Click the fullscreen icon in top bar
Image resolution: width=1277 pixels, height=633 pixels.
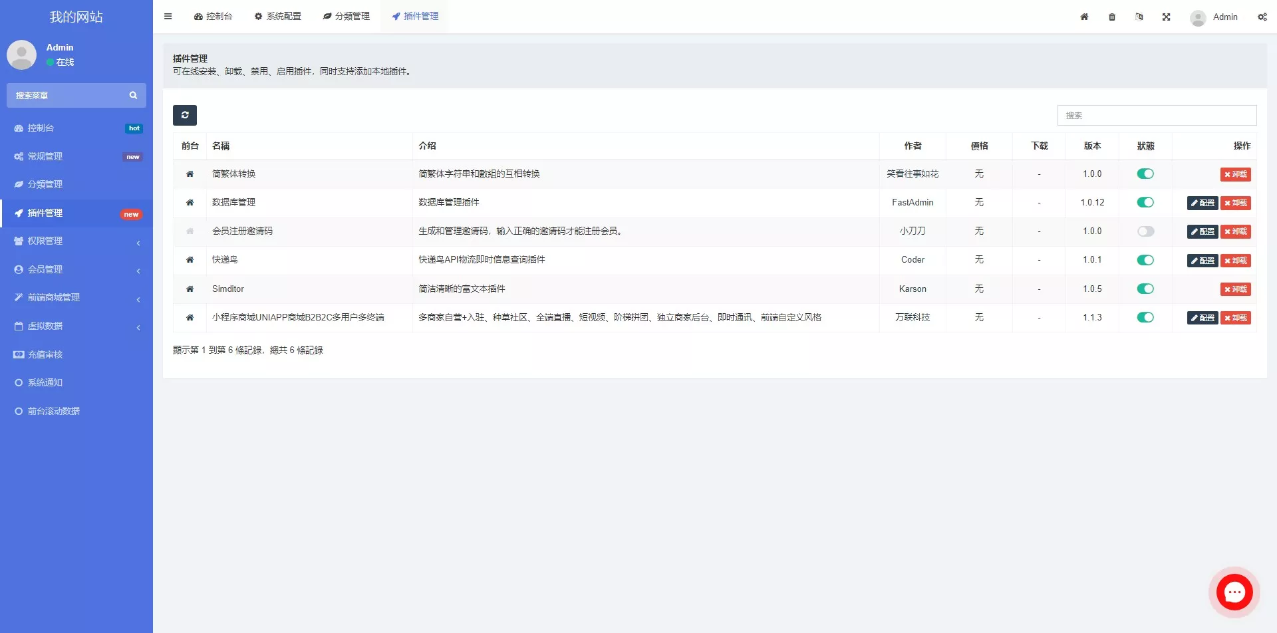1166,17
